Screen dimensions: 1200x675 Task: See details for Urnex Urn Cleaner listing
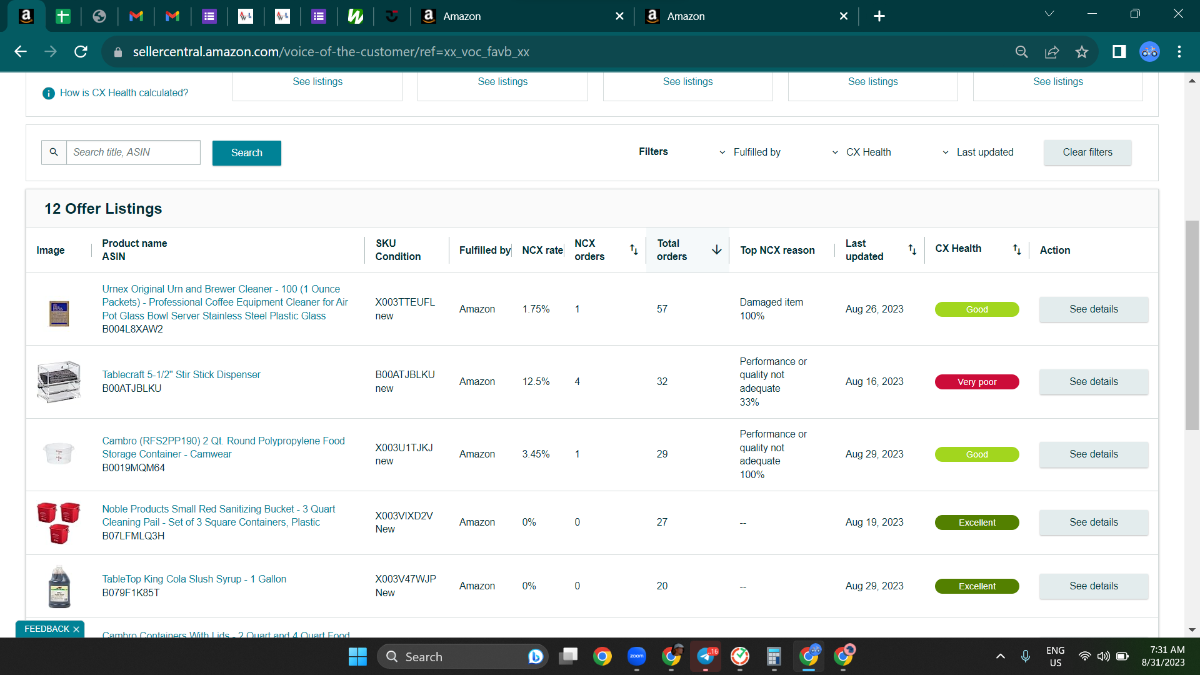pos(1094,309)
